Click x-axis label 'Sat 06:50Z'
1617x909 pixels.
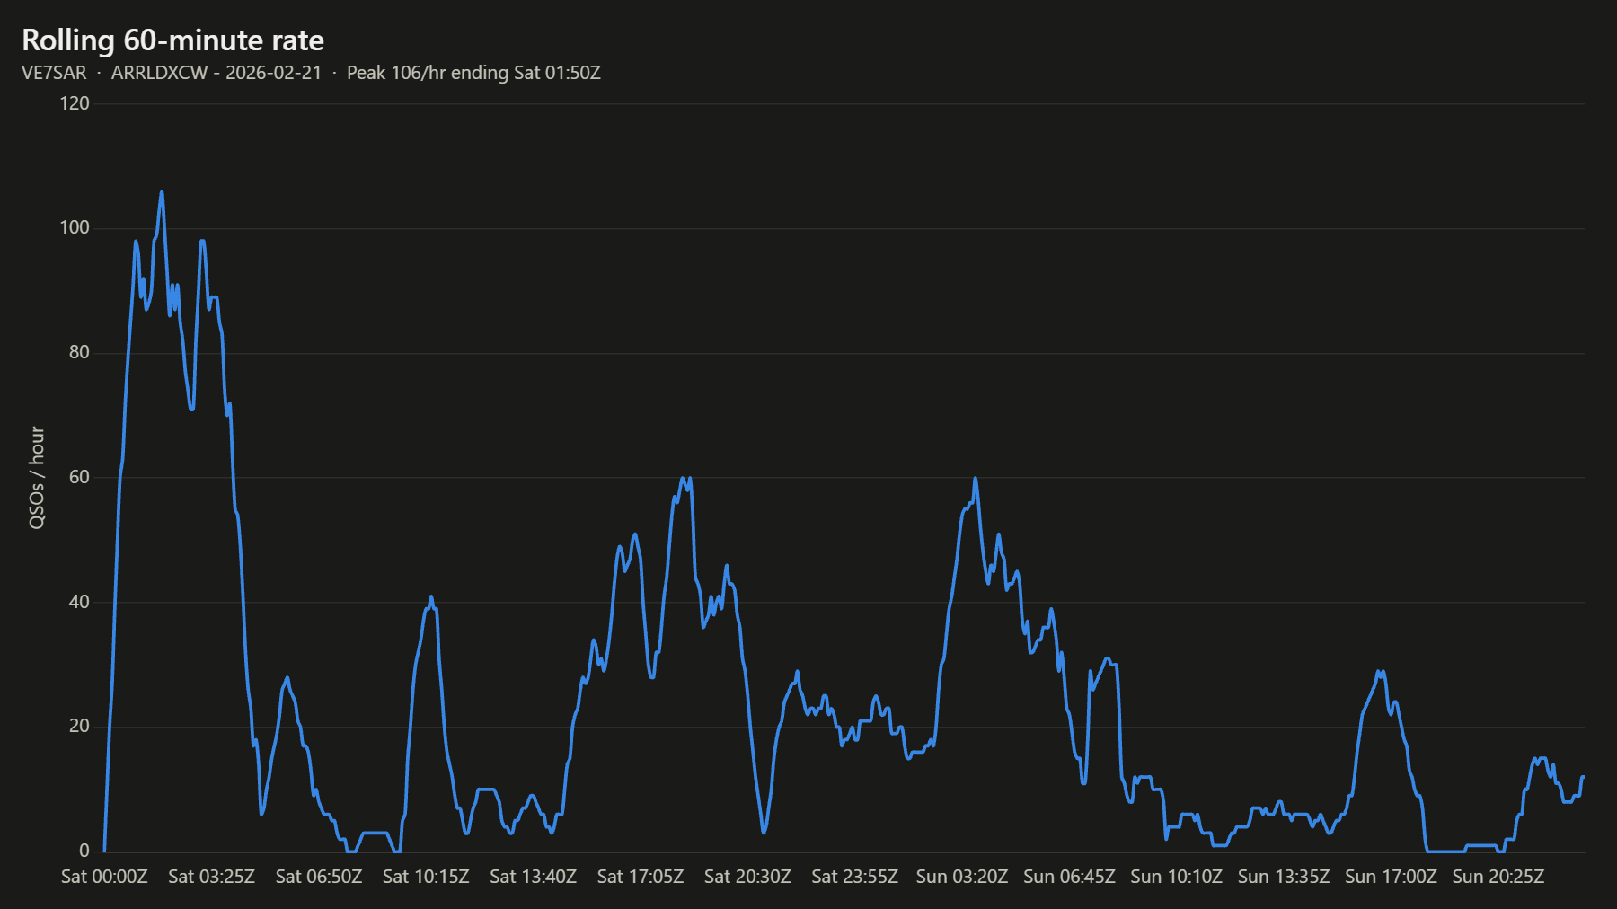pos(319,877)
